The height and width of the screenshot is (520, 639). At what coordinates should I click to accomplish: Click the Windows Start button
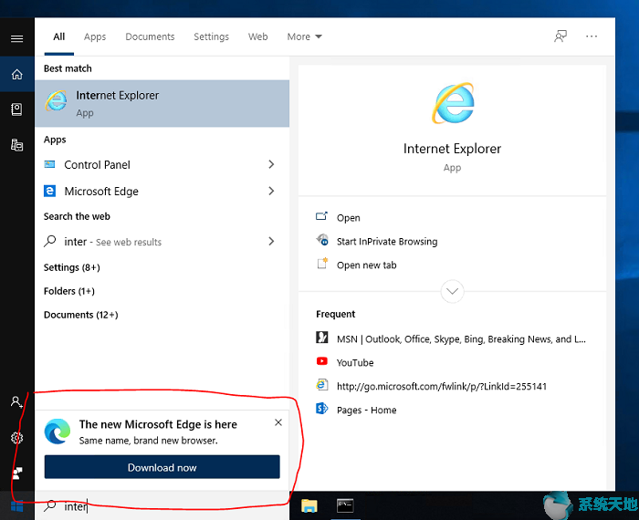pyautogui.click(x=16, y=506)
